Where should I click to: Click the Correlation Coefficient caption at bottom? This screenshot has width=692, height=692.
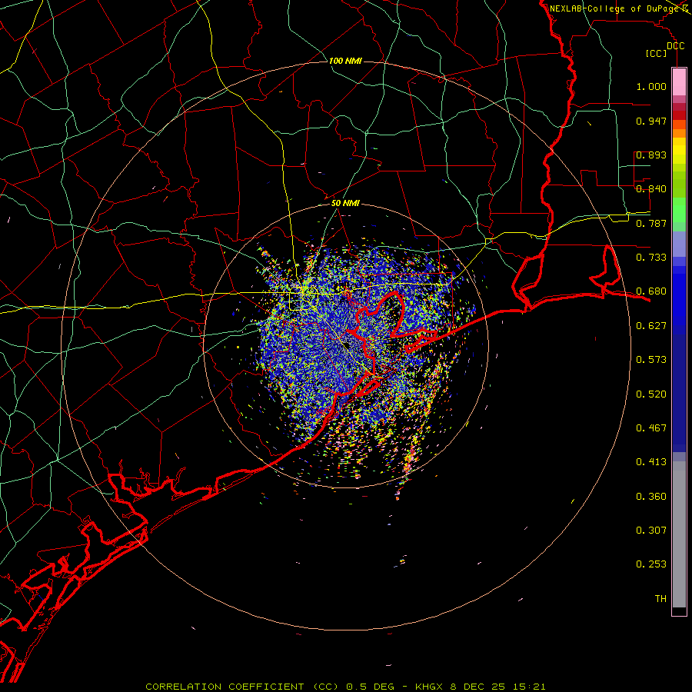(x=345, y=687)
